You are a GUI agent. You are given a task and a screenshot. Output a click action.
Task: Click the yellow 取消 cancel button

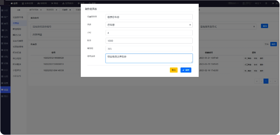click(x=174, y=70)
